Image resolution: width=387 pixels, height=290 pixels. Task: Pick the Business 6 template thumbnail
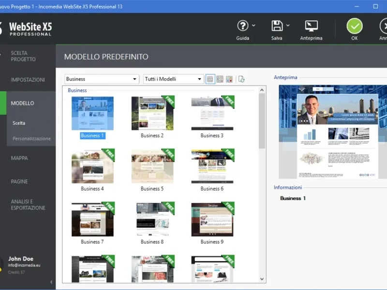tap(212, 166)
